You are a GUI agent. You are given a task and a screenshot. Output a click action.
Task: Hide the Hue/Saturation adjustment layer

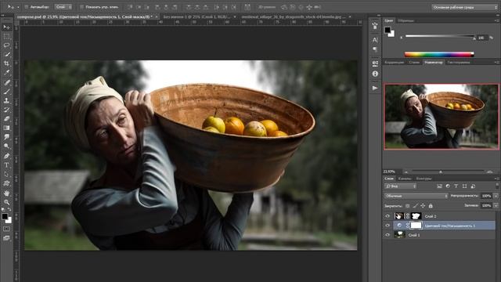[x=387, y=226]
